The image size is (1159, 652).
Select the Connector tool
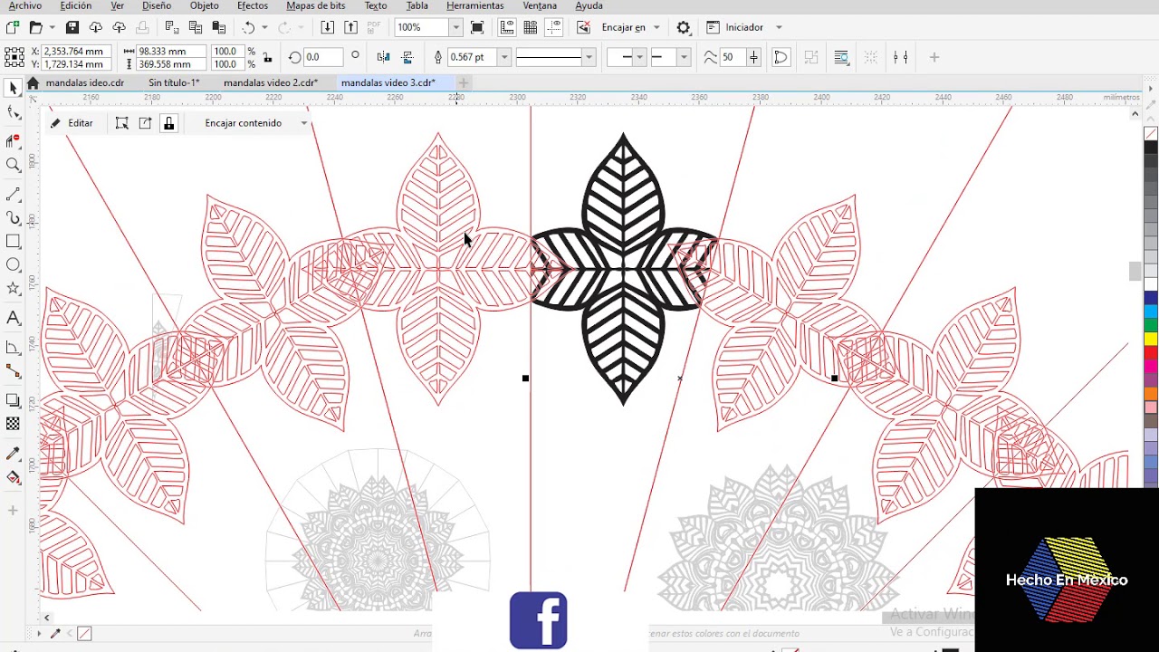click(x=13, y=371)
